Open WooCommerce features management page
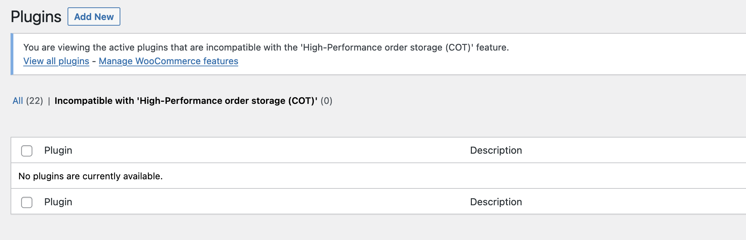The width and height of the screenshot is (746, 240). pyautogui.click(x=169, y=61)
